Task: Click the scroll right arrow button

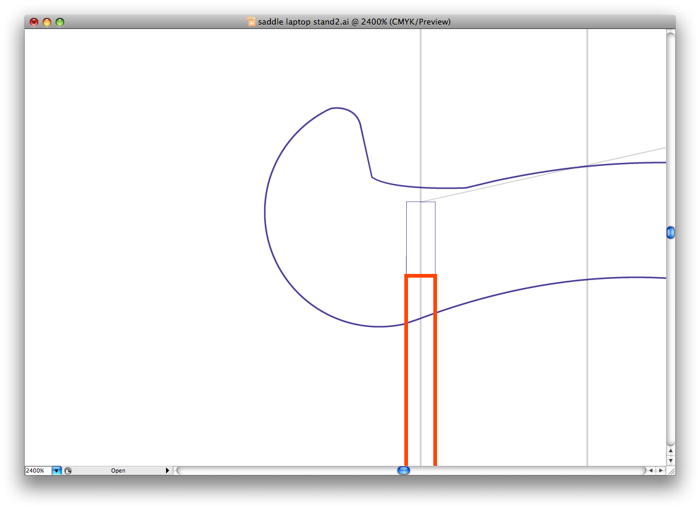Action: tap(660, 470)
